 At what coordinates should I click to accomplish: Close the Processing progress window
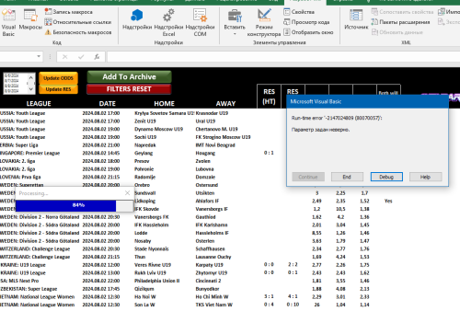click(x=128, y=193)
